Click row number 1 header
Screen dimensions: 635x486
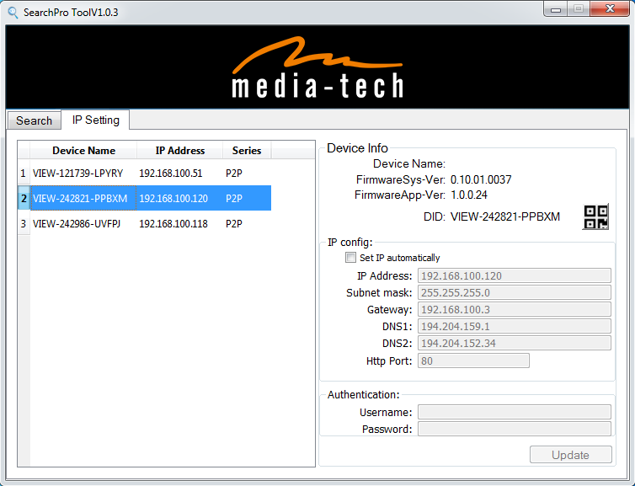click(24, 174)
